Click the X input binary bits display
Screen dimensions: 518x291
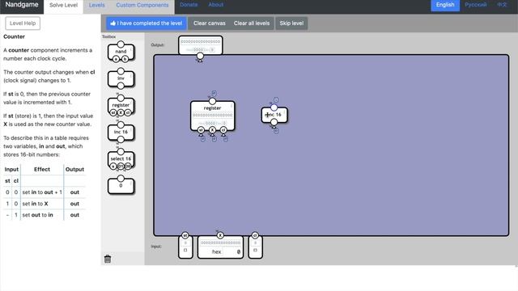220,242
